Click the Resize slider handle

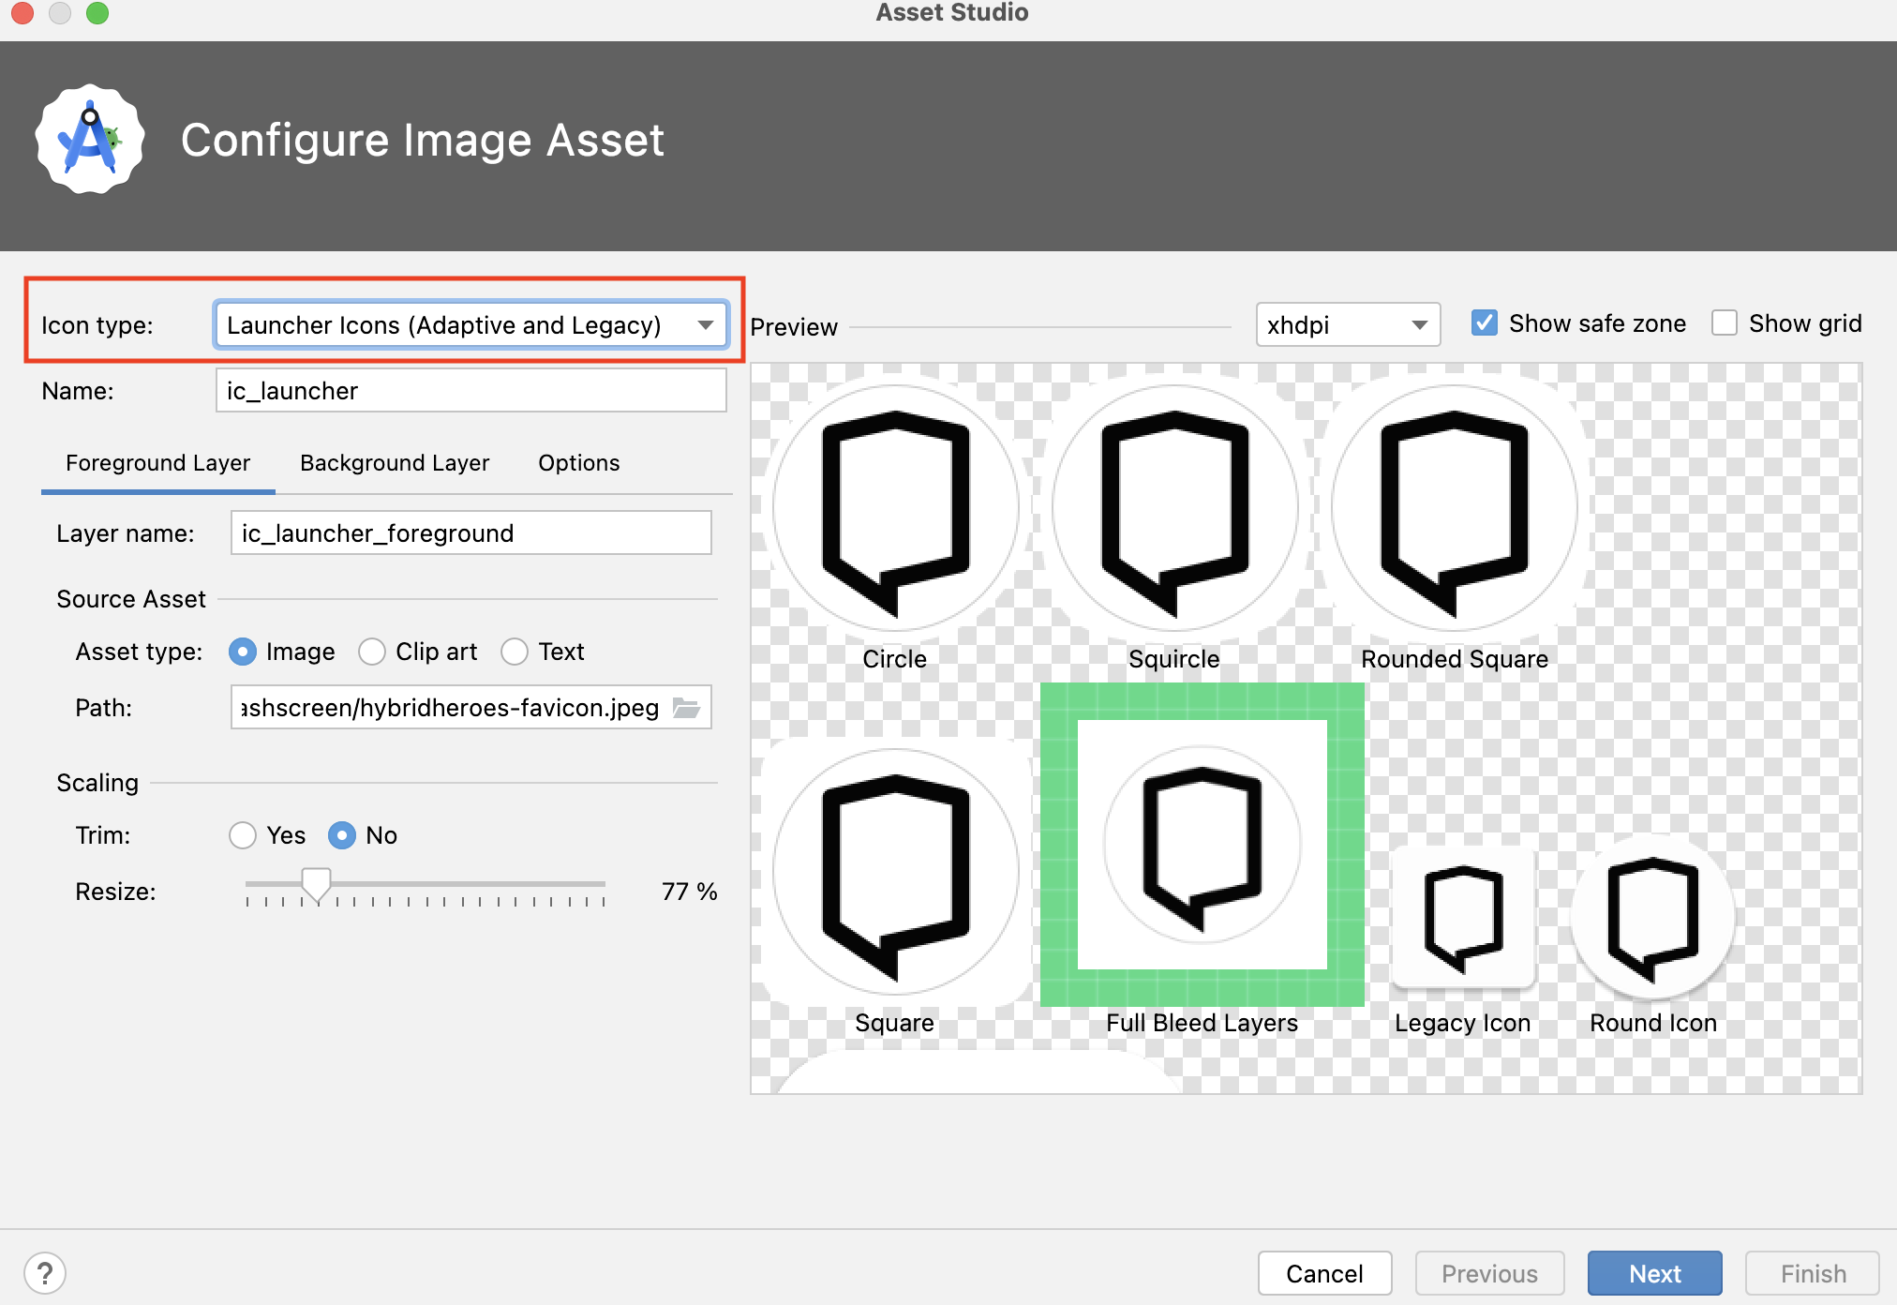click(x=316, y=883)
